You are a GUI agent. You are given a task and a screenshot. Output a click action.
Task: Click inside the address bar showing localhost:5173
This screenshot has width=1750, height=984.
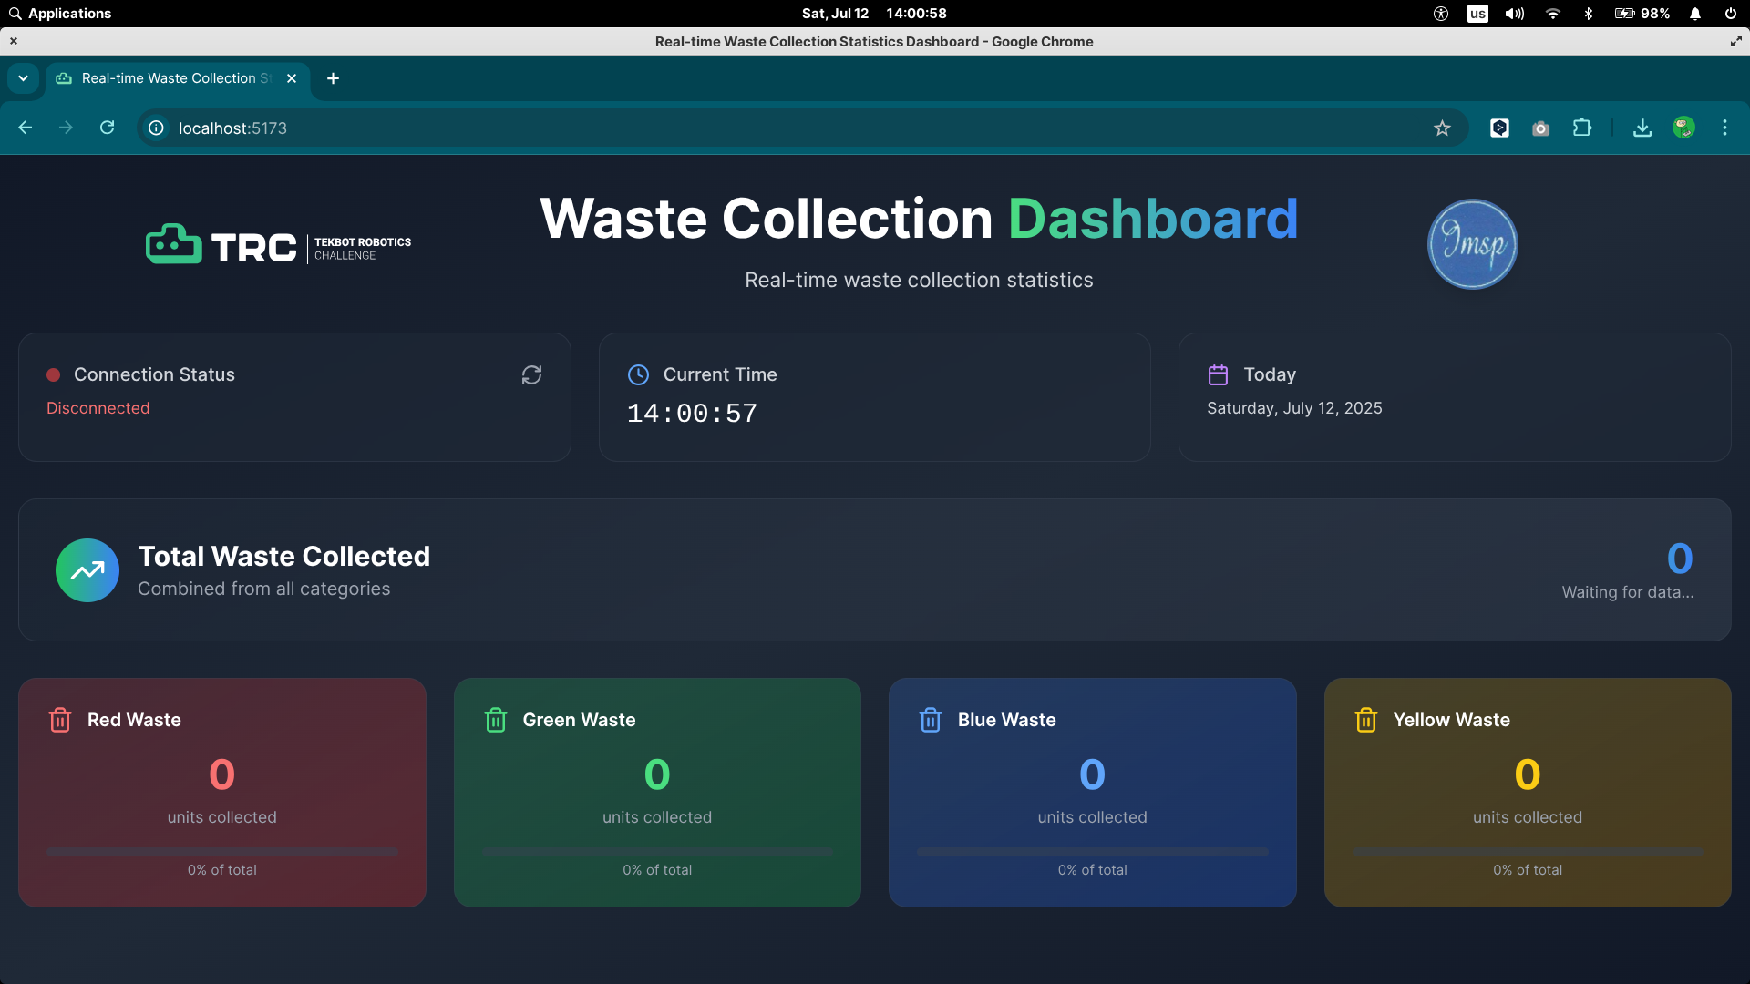(233, 128)
